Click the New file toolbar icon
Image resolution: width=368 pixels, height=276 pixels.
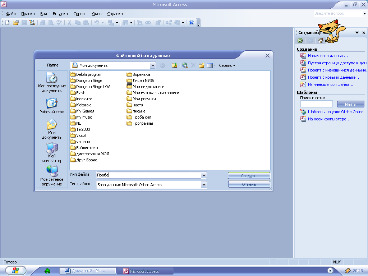pos(8,23)
